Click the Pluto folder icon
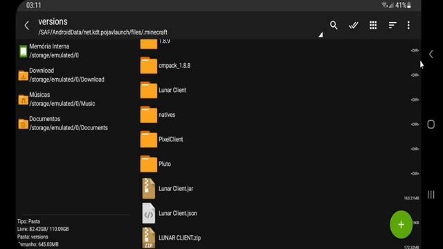The height and width of the screenshot is (249, 443). (x=149, y=164)
